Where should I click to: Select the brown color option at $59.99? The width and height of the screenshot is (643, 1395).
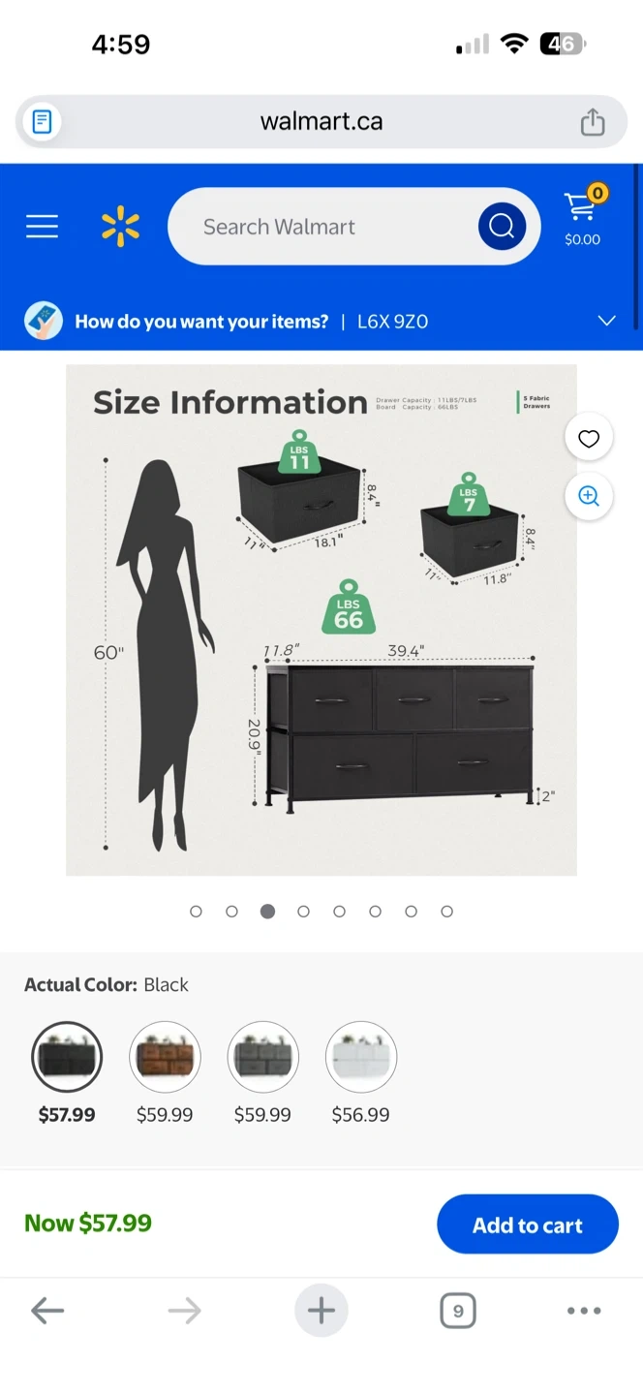165,1057
